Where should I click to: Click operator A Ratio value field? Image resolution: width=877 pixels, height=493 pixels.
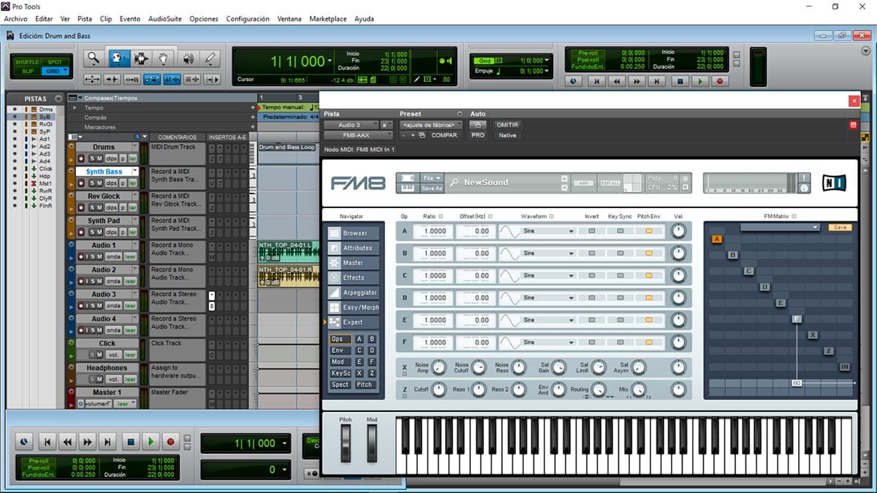[433, 231]
